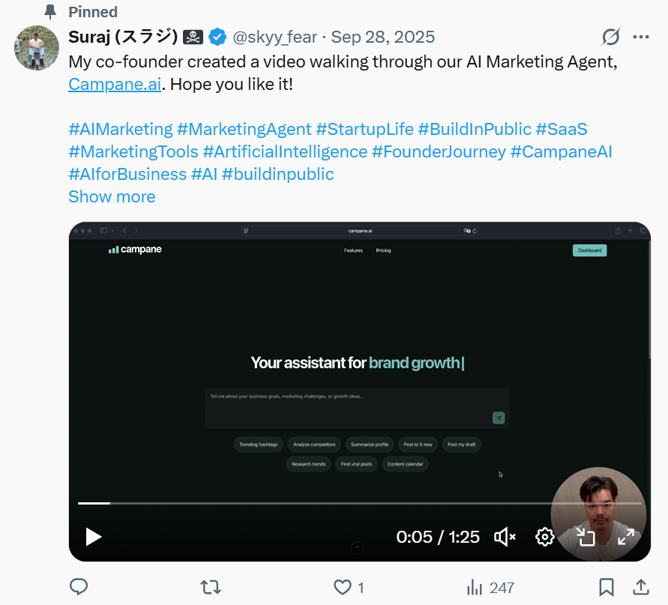
Task: Open the #AIMarketing hashtag
Action: coord(120,129)
